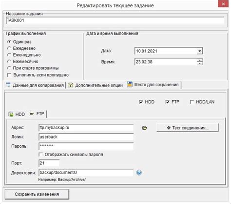The height and width of the screenshot is (204, 231).
Task: Click the additional options tab icon
Action: pyautogui.click(x=71, y=85)
